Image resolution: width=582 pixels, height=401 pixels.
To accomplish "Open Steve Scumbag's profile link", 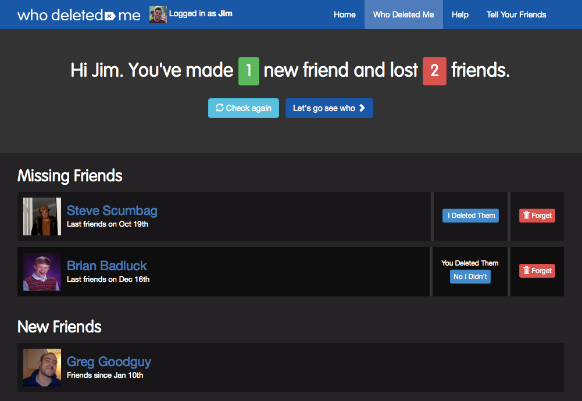I will 112,210.
